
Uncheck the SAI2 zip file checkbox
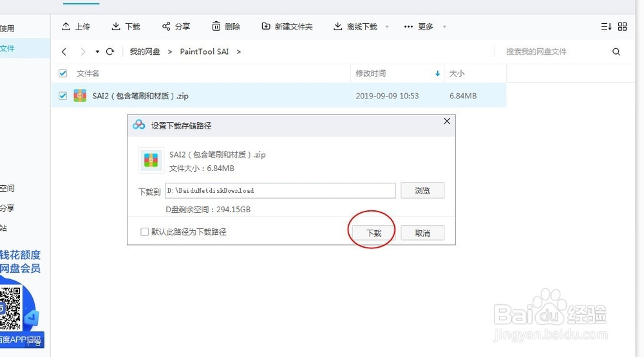pyautogui.click(x=63, y=96)
